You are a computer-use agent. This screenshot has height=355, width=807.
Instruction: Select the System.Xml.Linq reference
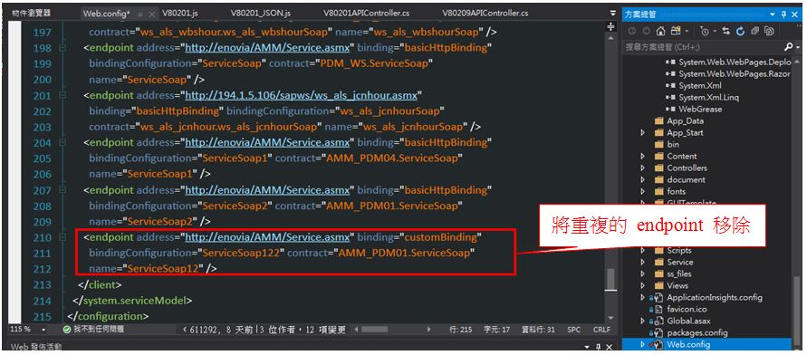708,97
